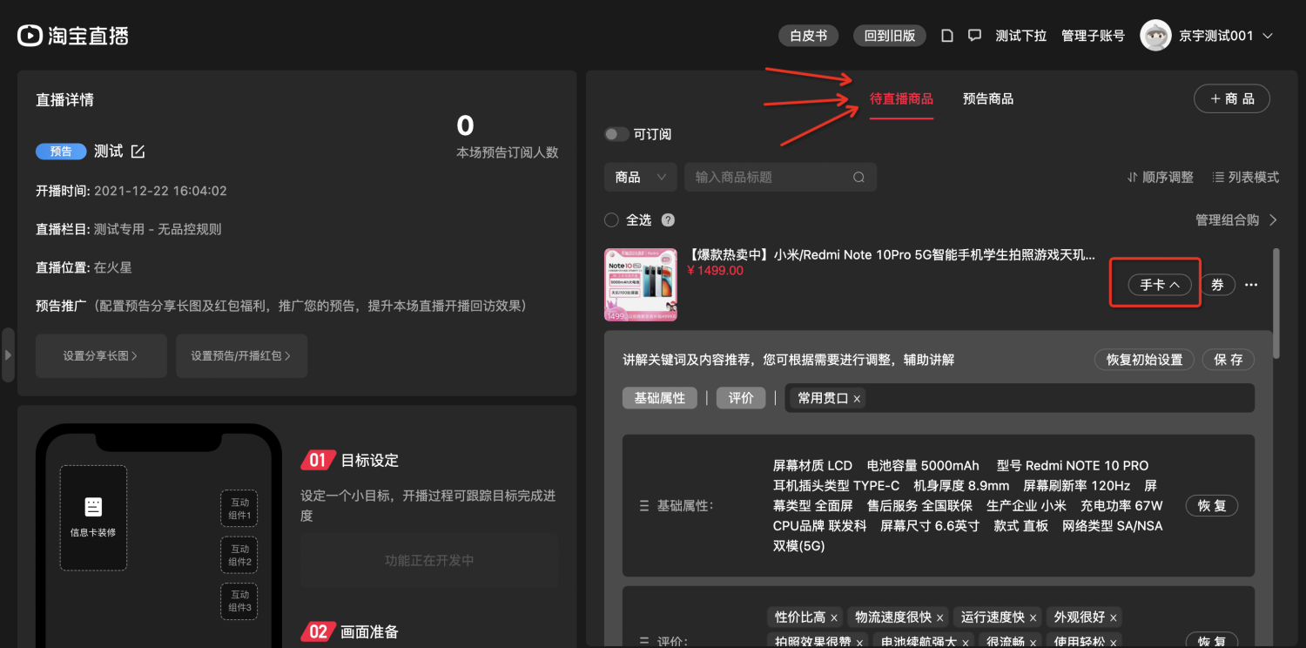Click the help question mark next to 全选
The image size is (1306, 648).
coord(668,220)
